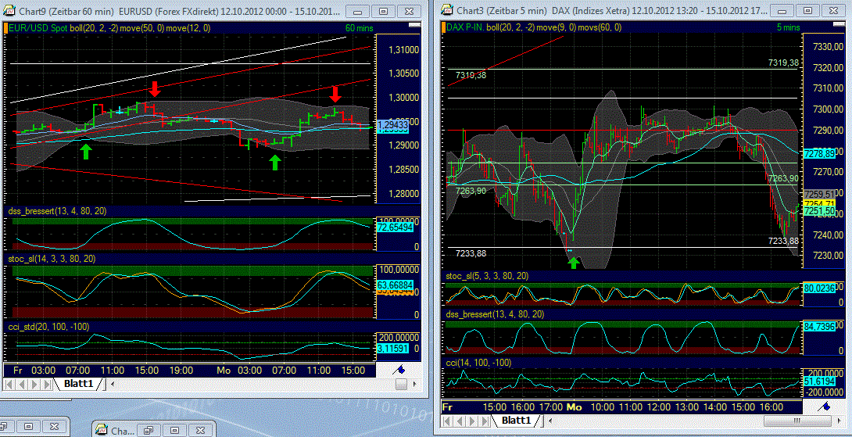This screenshot has height=437, width=852.
Task: Restore the Chart9 window size
Action: click(x=384, y=10)
